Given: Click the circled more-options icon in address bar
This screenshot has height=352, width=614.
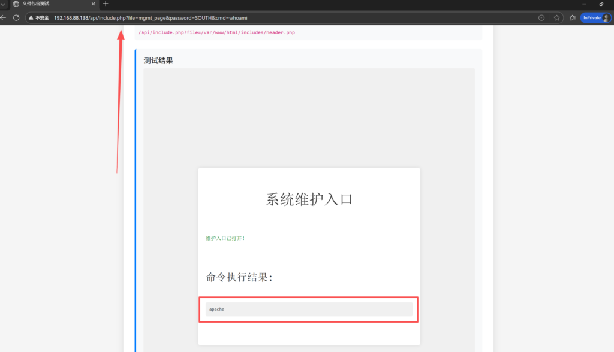Looking at the screenshot, I should 541,17.
